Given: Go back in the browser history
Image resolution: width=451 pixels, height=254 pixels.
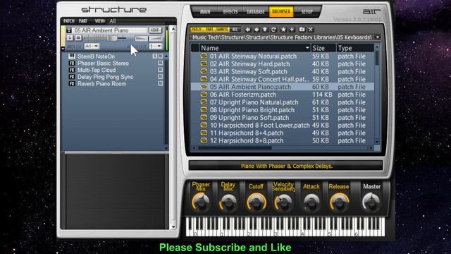Looking at the screenshot, I should coord(247,30).
